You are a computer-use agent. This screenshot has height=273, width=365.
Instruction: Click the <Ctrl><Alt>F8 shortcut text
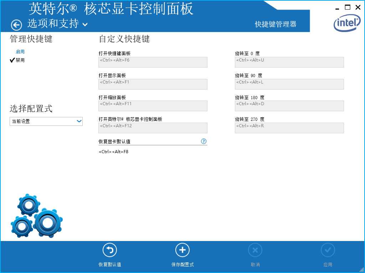point(114,152)
